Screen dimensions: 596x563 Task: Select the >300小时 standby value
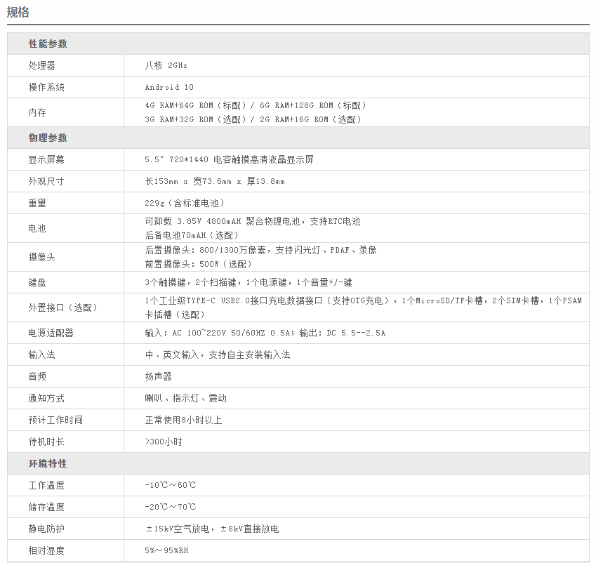[164, 442]
